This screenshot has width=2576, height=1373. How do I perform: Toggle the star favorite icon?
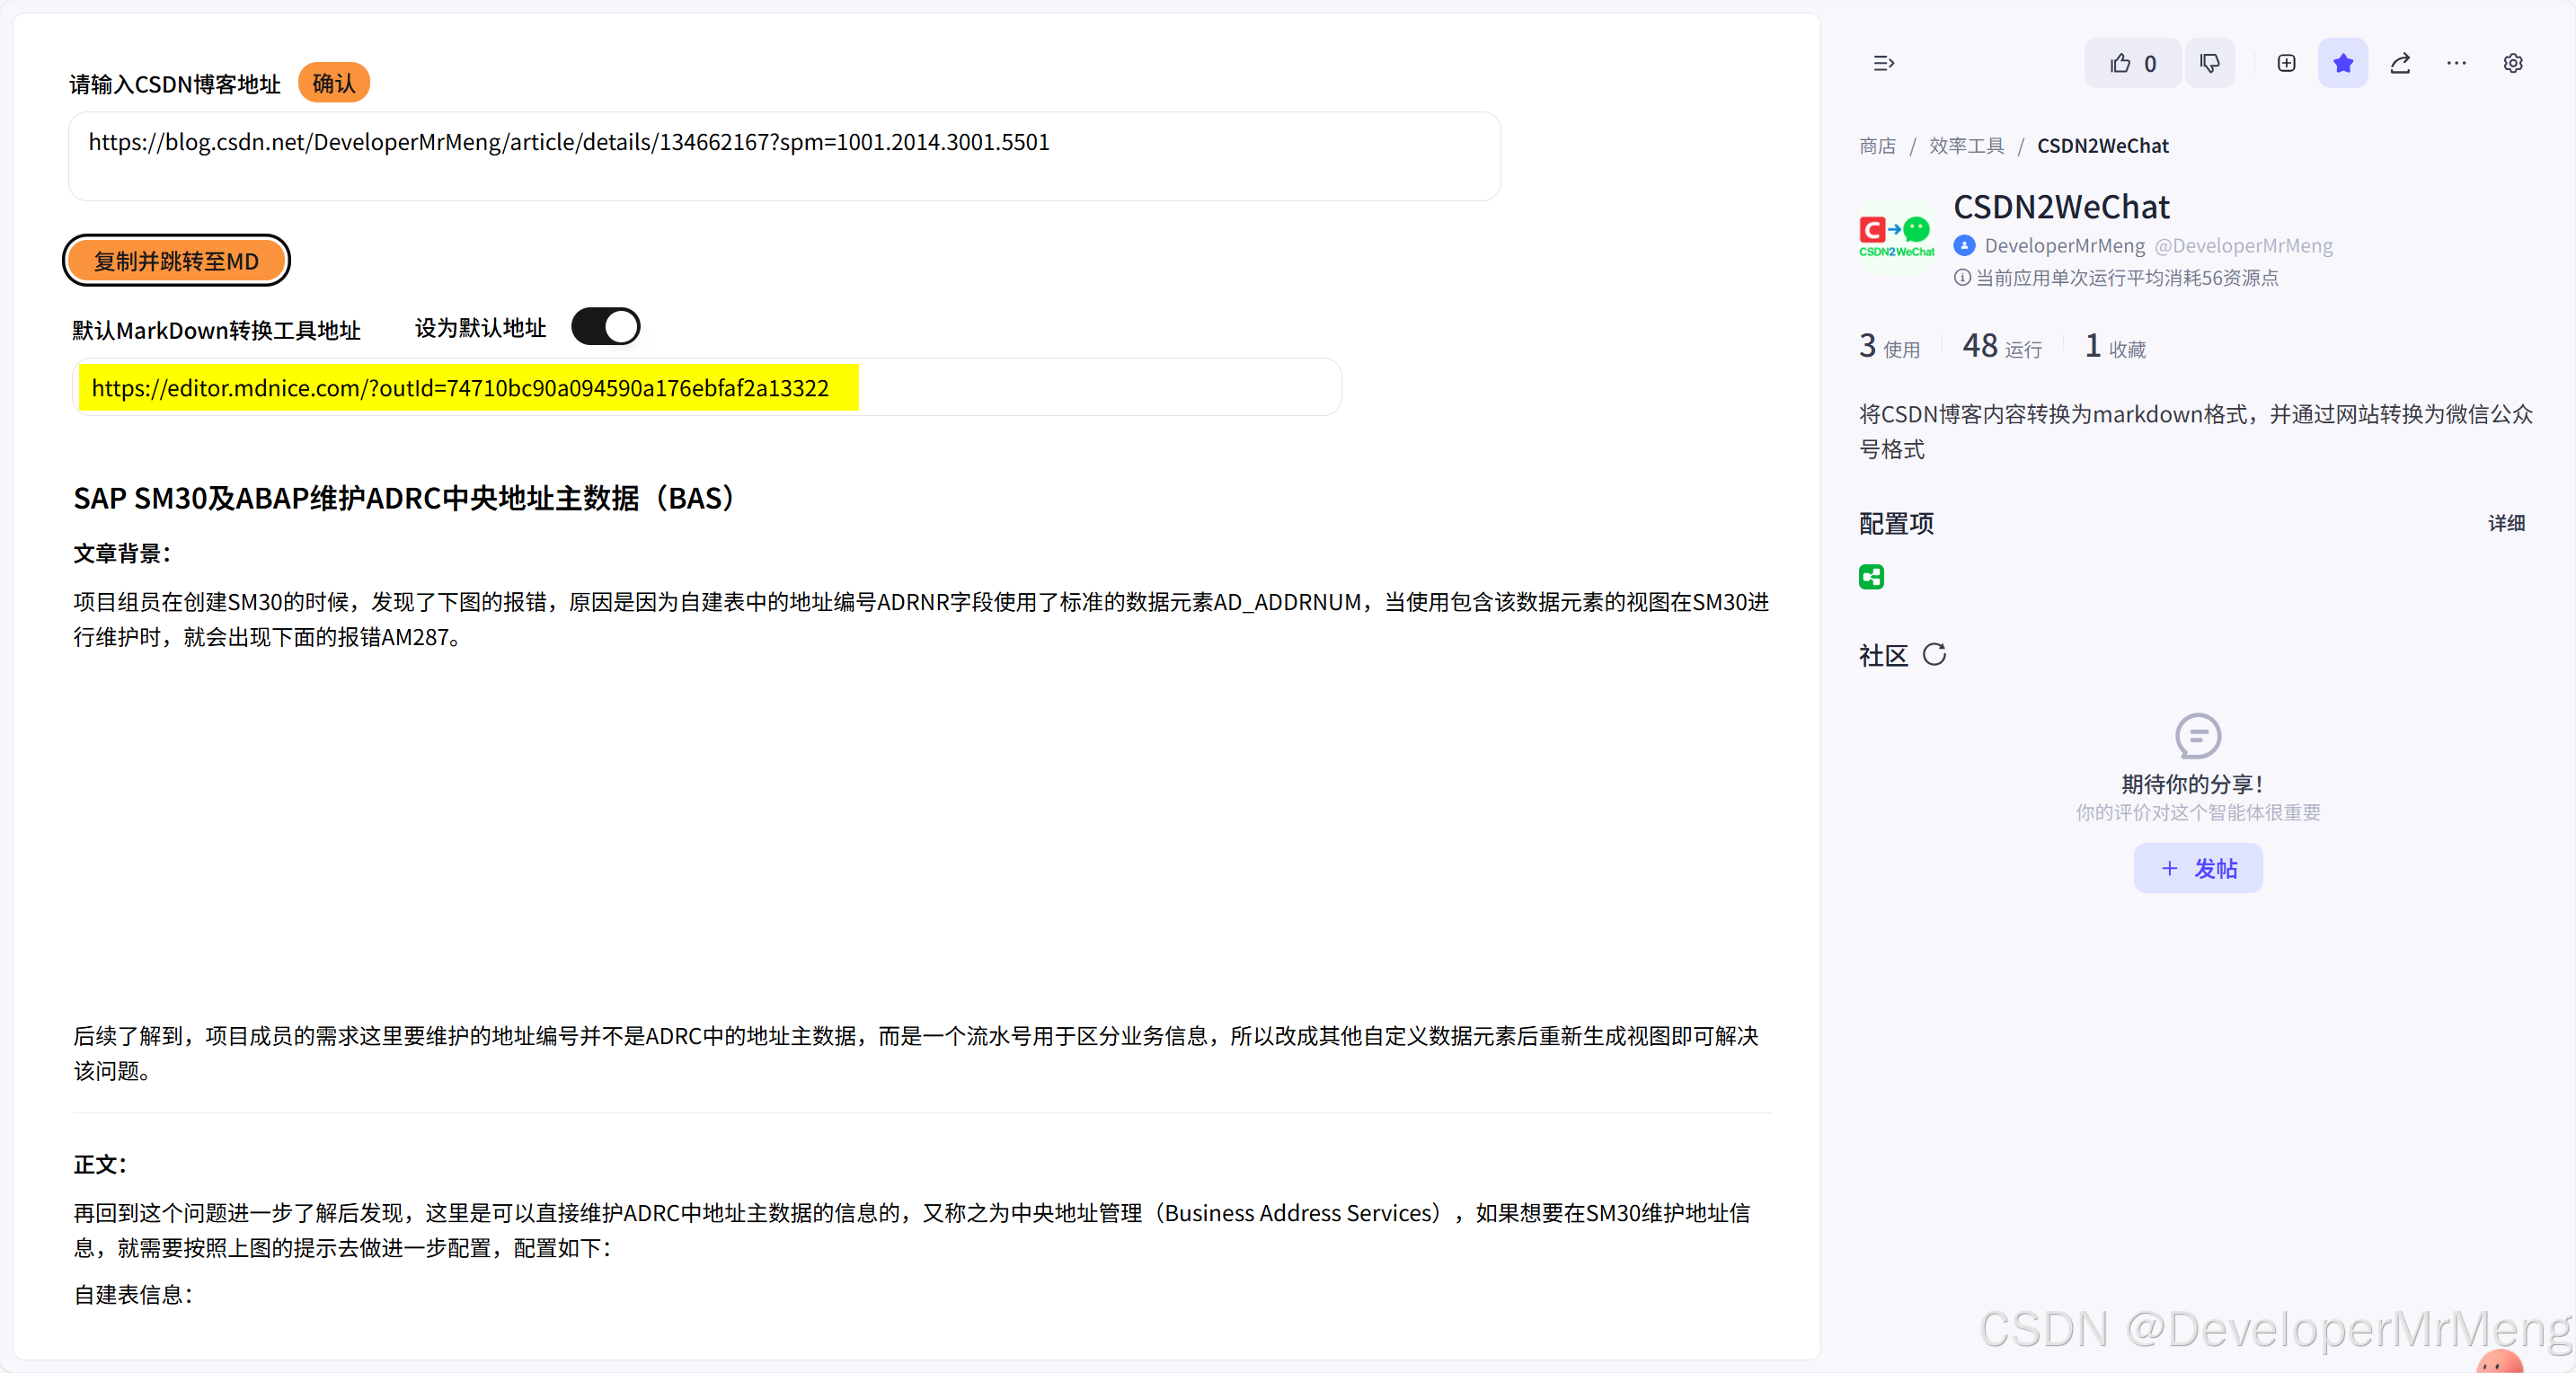(x=2342, y=63)
